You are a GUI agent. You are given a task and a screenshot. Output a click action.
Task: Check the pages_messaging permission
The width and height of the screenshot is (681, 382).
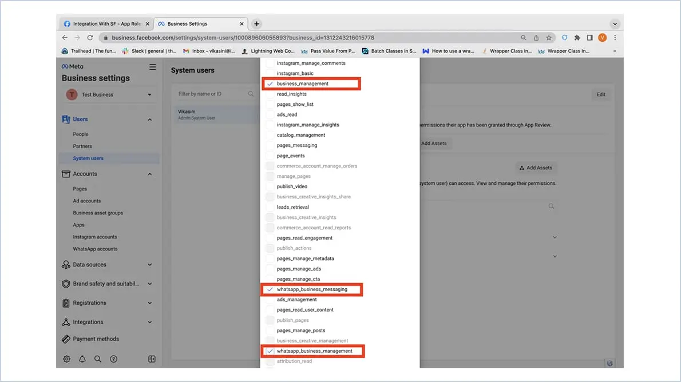tap(270, 145)
